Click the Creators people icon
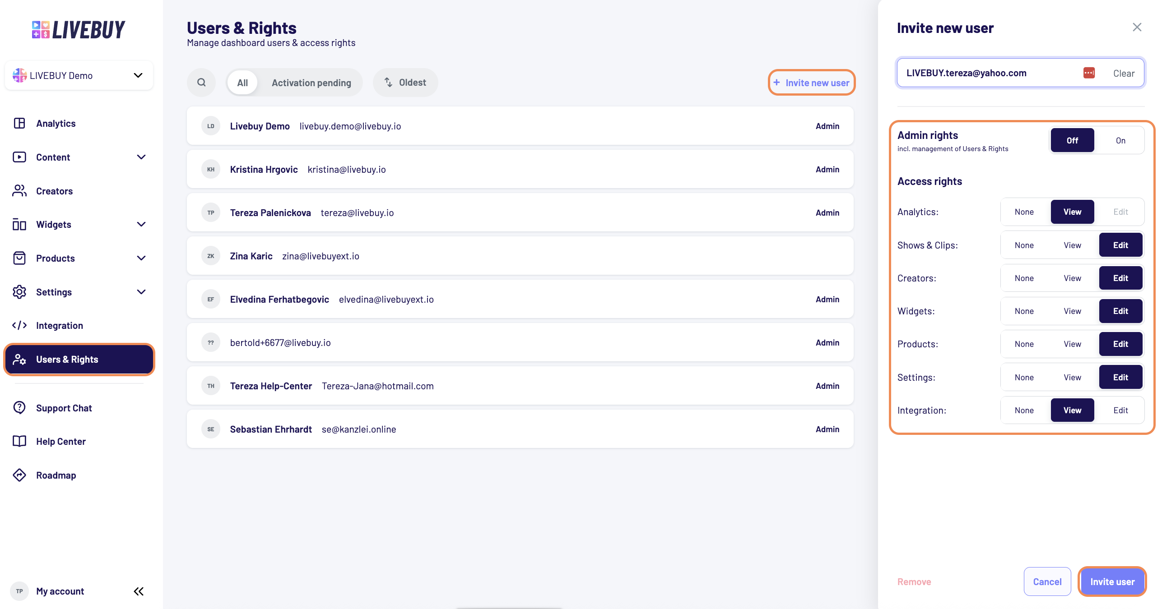Screen dimensions: 1162x609 pyautogui.click(x=19, y=191)
